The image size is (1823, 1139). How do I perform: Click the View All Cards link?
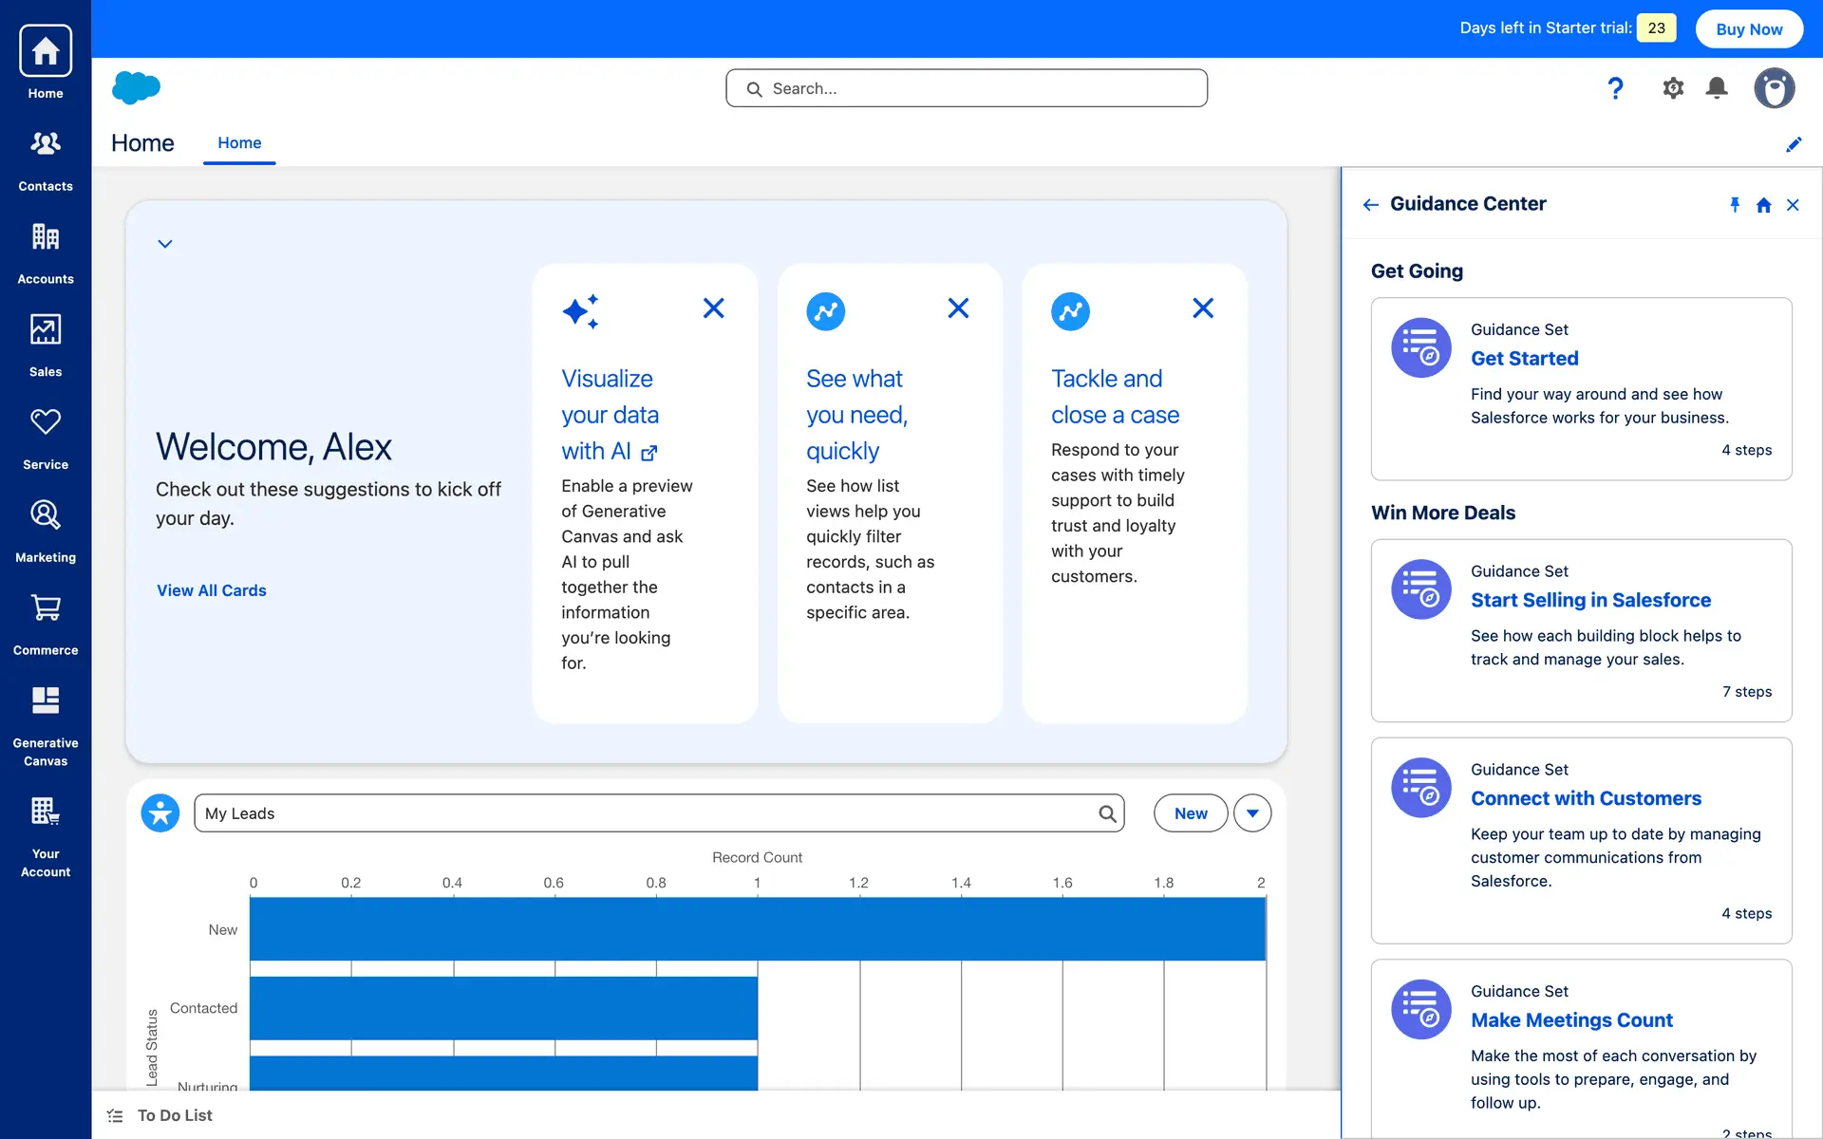[212, 590]
